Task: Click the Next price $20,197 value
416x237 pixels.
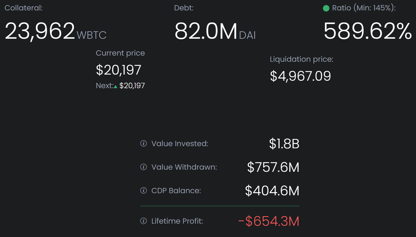Action: [x=132, y=86]
